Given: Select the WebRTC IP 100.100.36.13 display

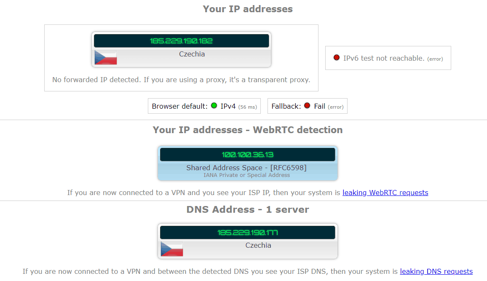Looking at the screenshot, I should pyautogui.click(x=248, y=155).
